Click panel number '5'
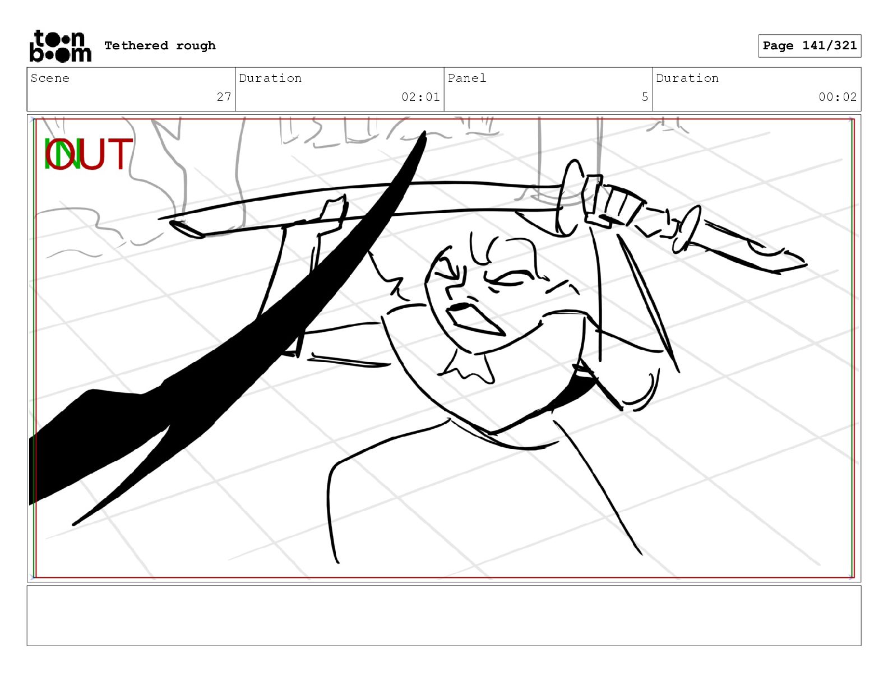This screenshot has width=888, height=686. tap(645, 97)
